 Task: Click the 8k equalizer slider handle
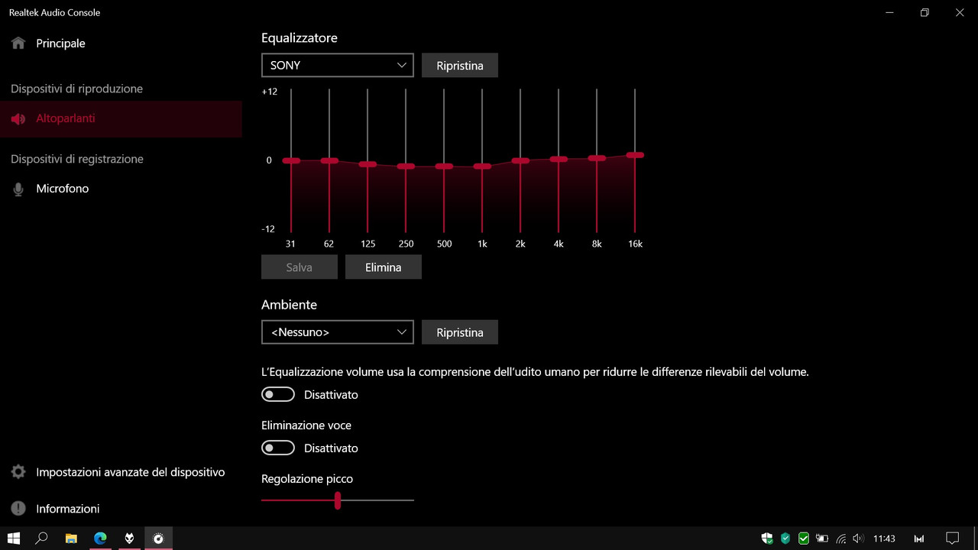tap(597, 158)
